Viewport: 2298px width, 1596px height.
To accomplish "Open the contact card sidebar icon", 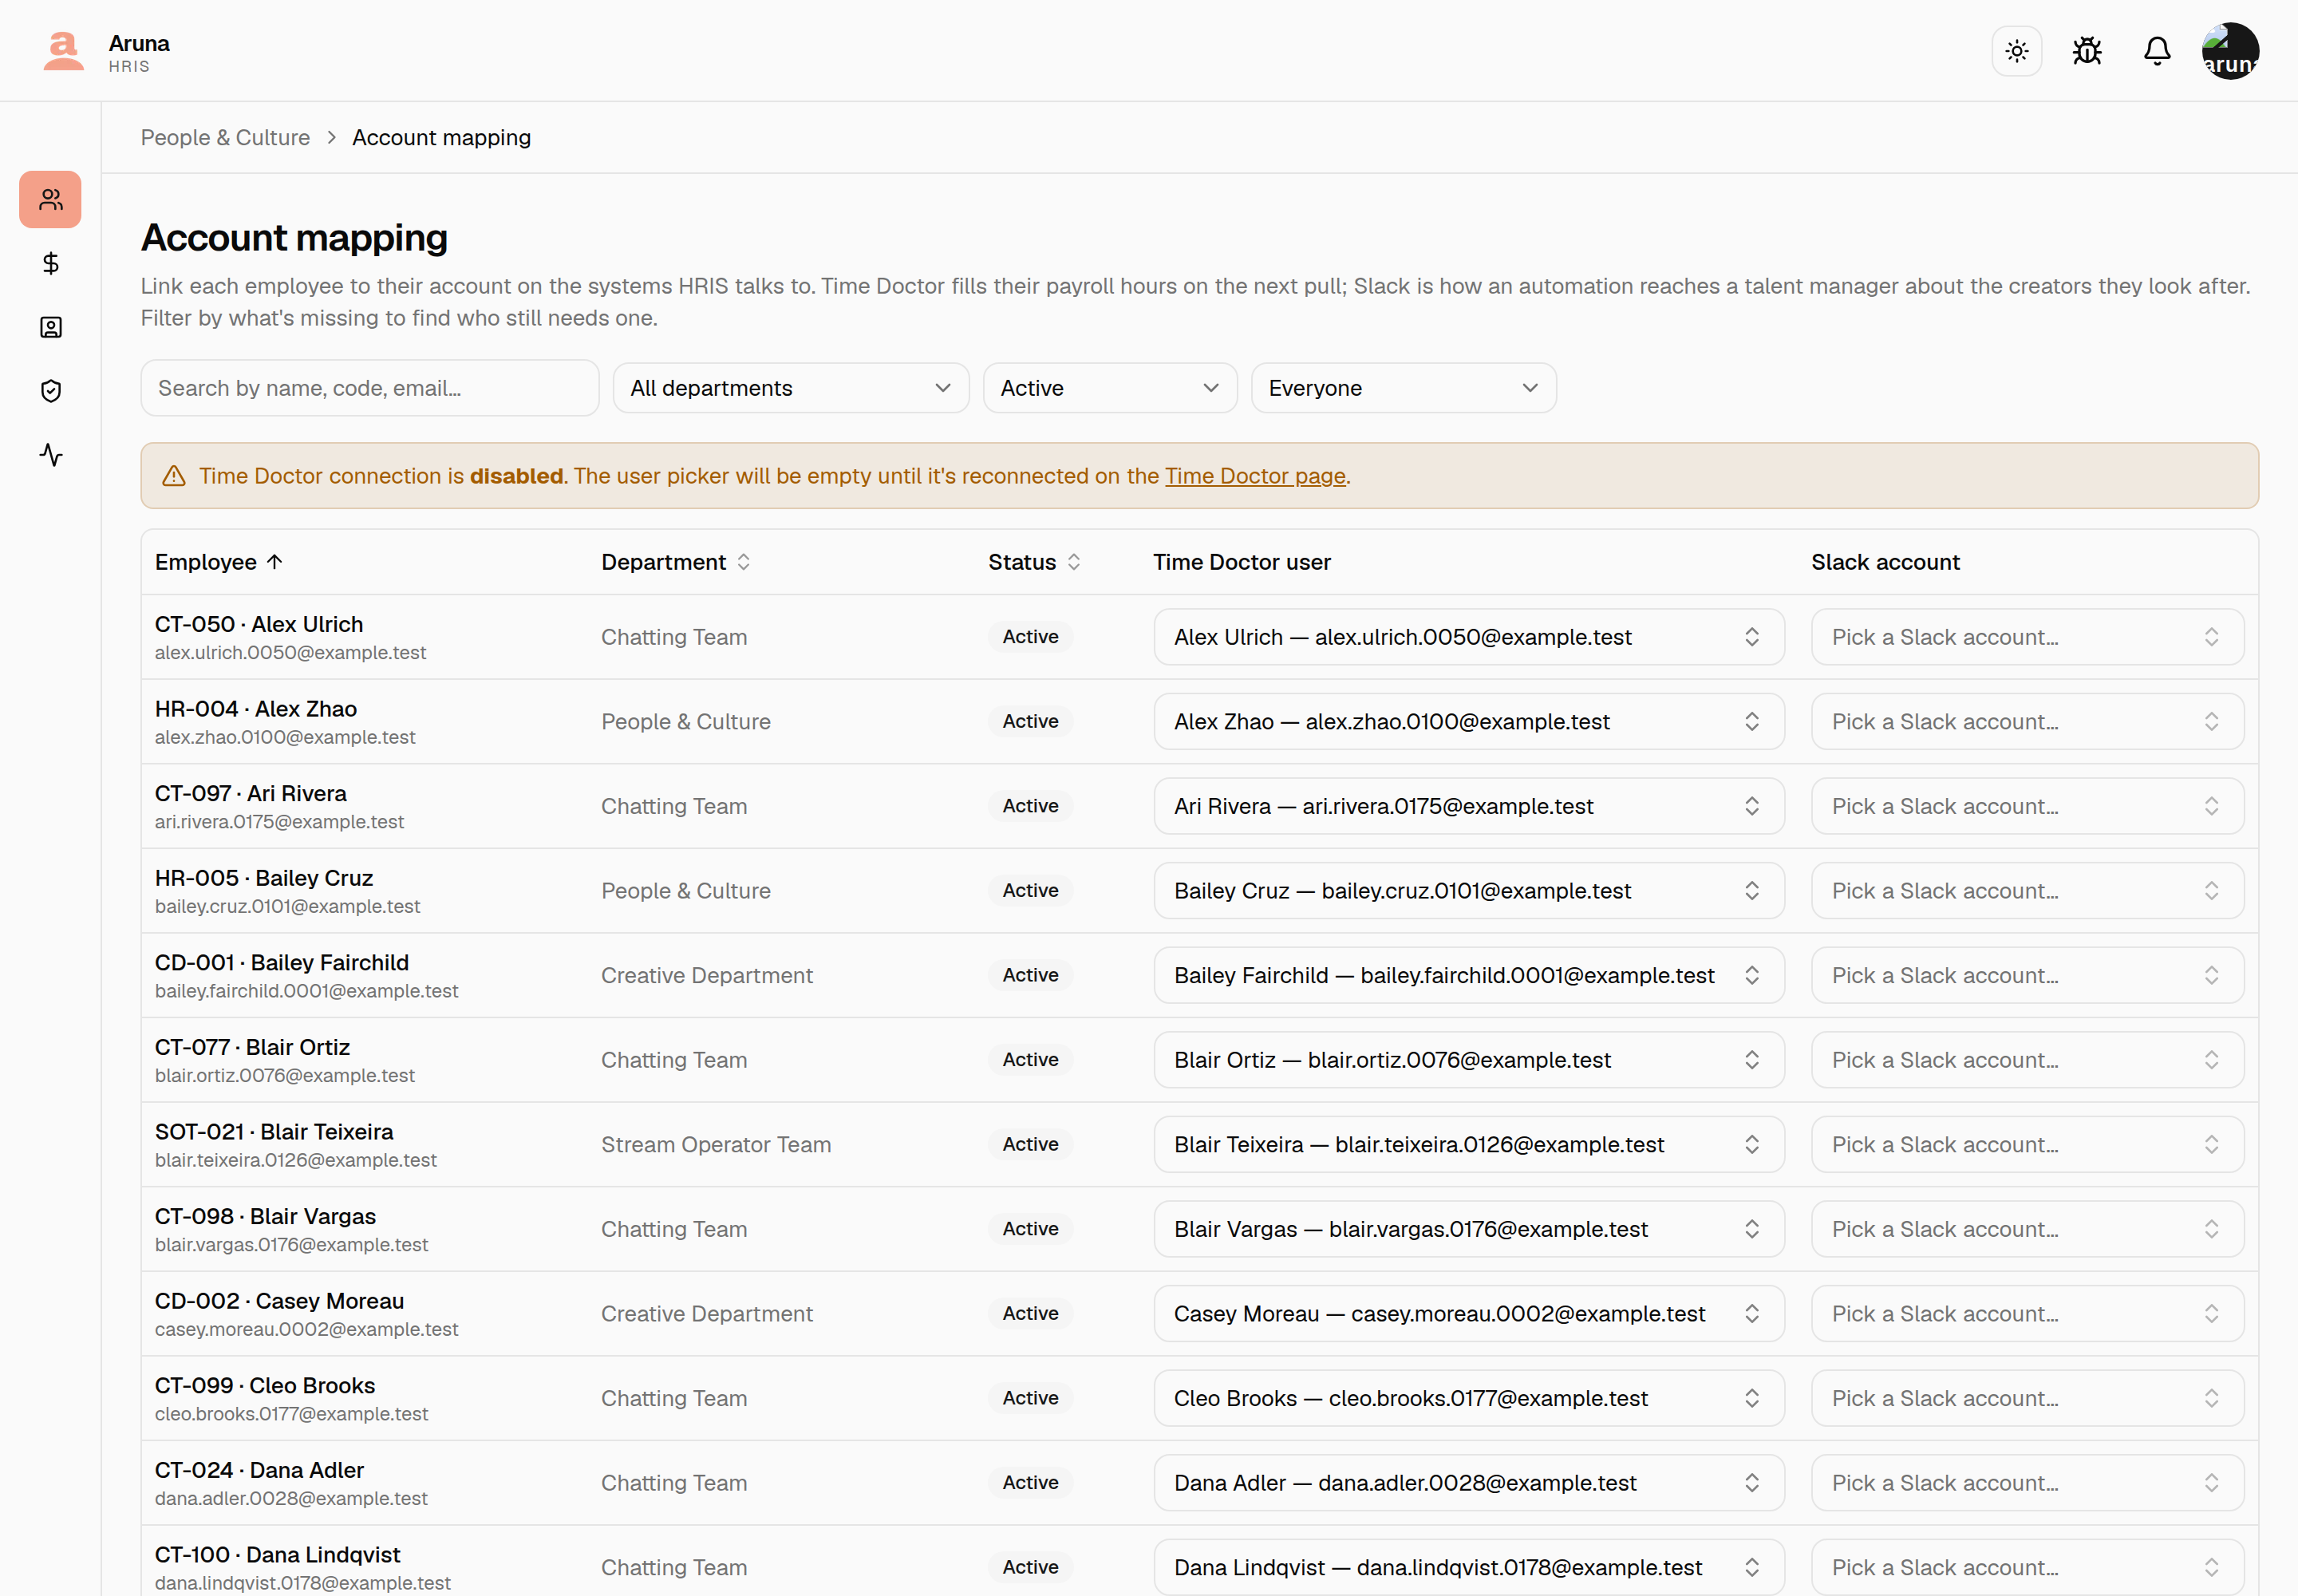I will point(51,327).
